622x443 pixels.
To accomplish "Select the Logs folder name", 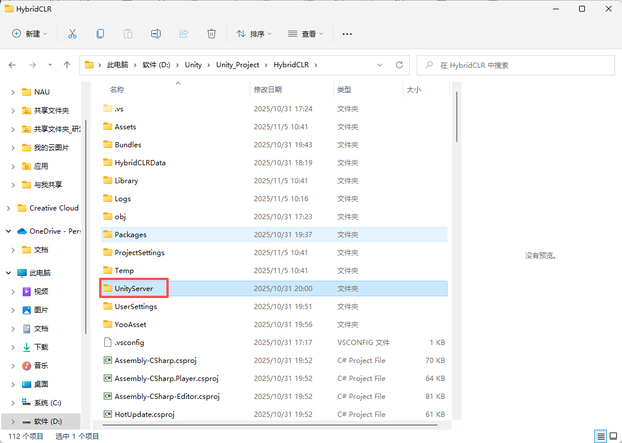I will (x=122, y=198).
